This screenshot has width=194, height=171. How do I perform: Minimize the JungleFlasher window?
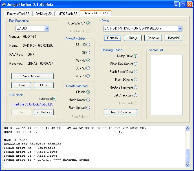click(x=177, y=4)
